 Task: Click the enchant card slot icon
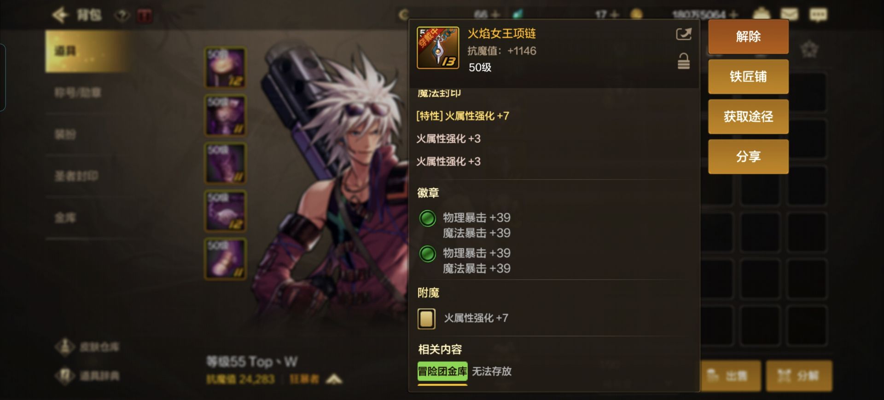pos(426,319)
